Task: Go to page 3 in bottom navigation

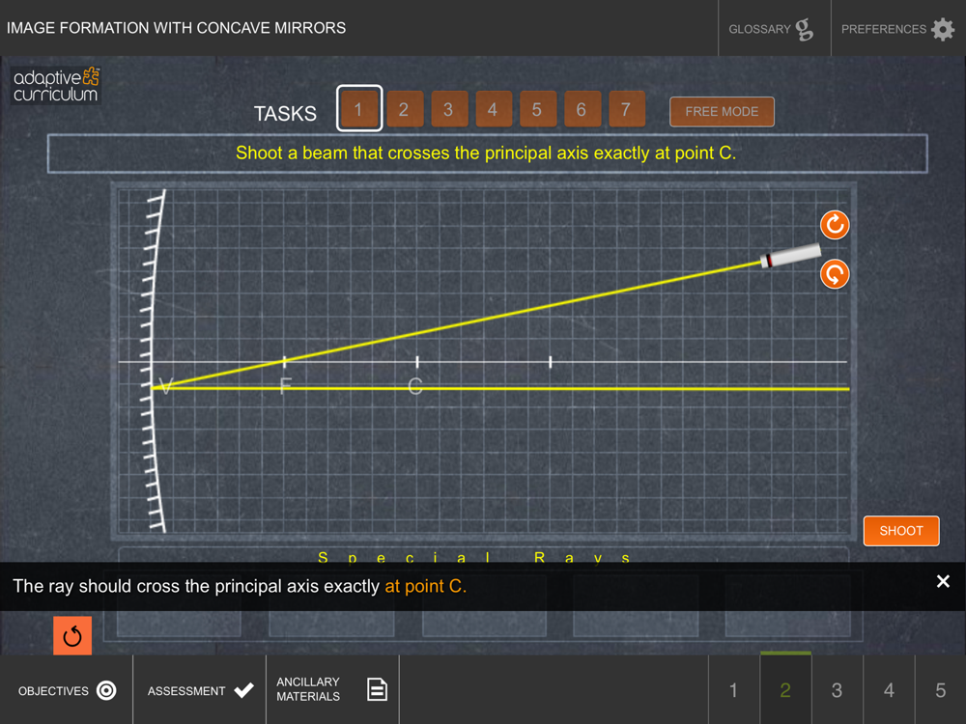Action: [x=837, y=689]
